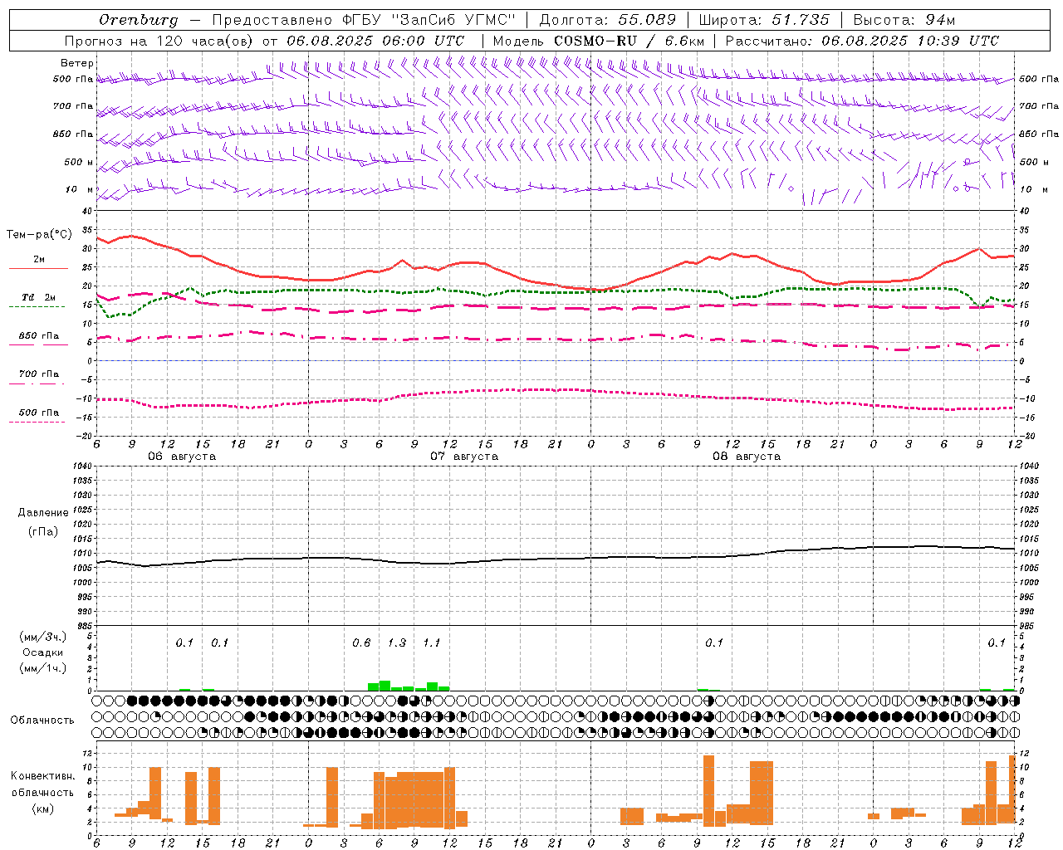Click the (км) convective height unit label
Screen dimensions: 1063x850
(x=43, y=808)
